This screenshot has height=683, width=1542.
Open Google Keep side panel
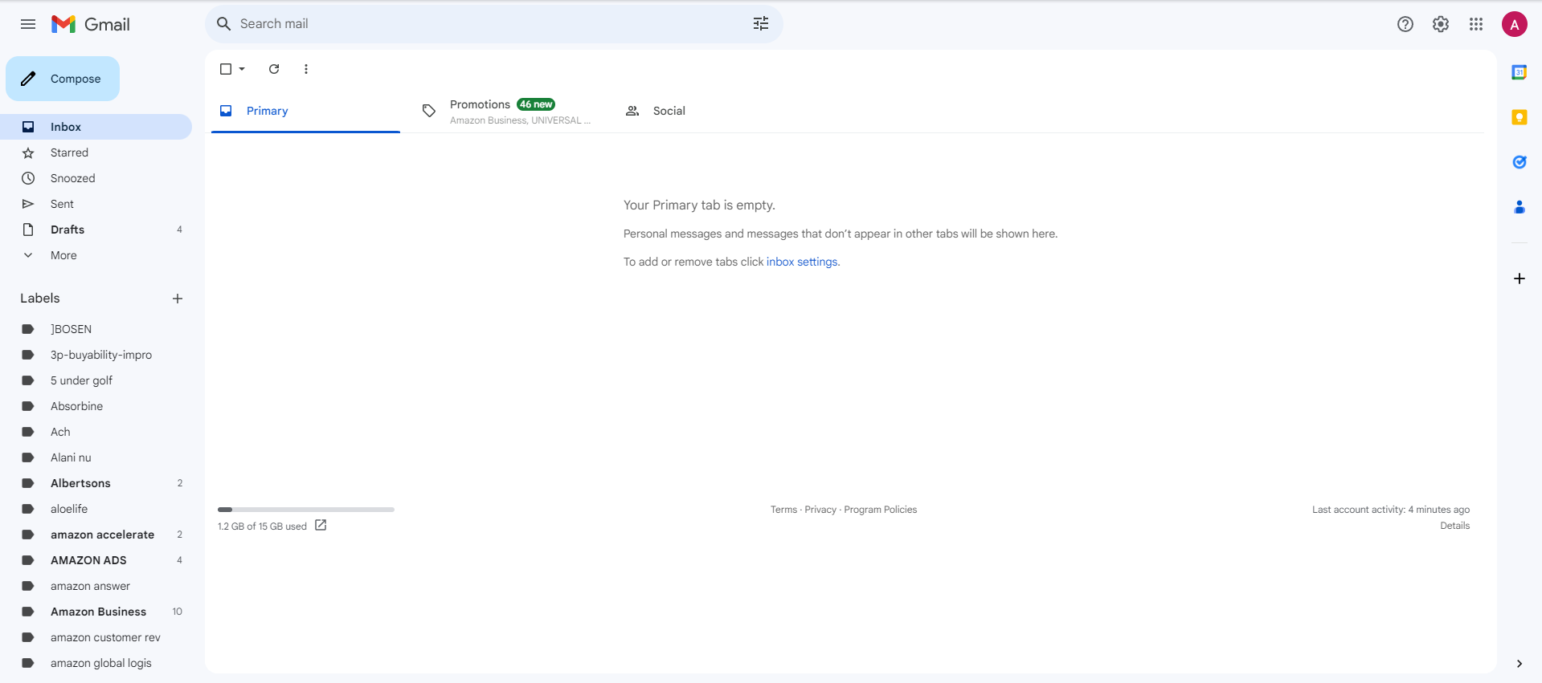(1520, 117)
